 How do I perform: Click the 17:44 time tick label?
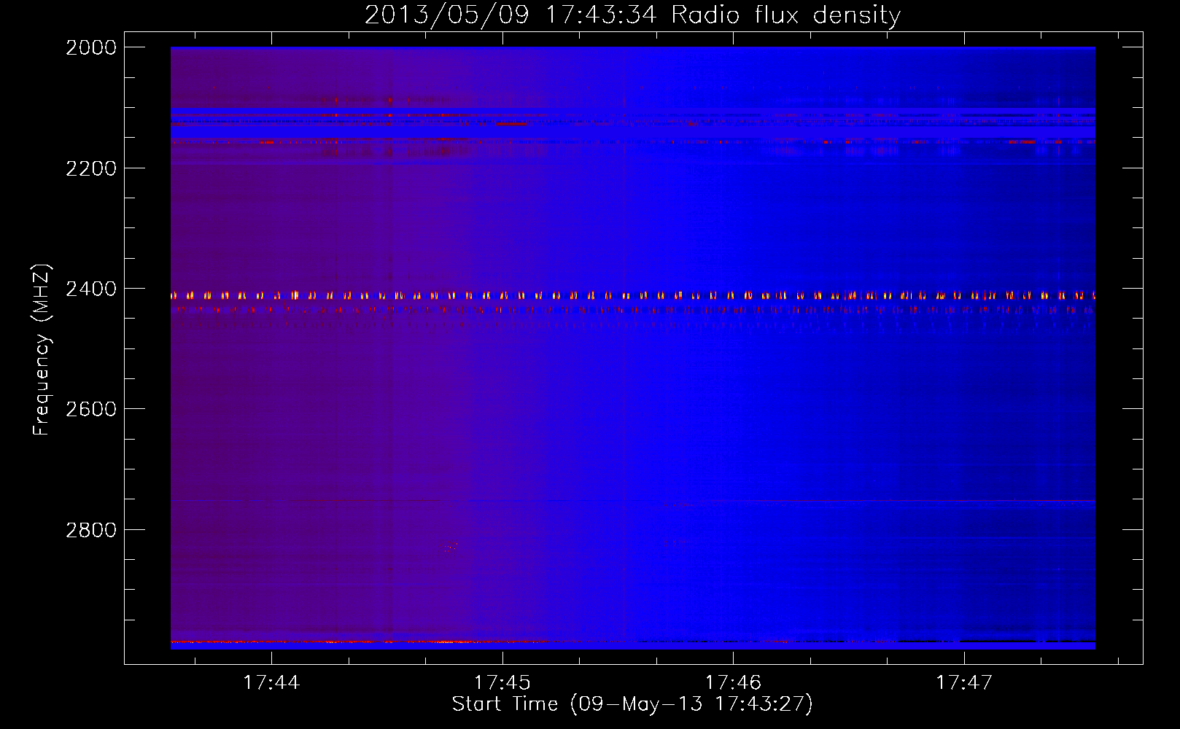pos(271,682)
